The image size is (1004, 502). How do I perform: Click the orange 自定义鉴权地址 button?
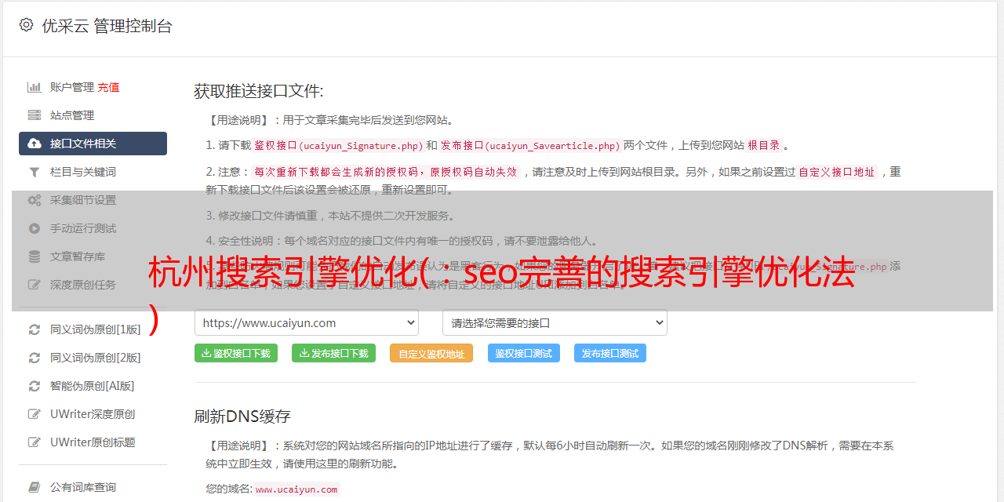click(x=431, y=354)
